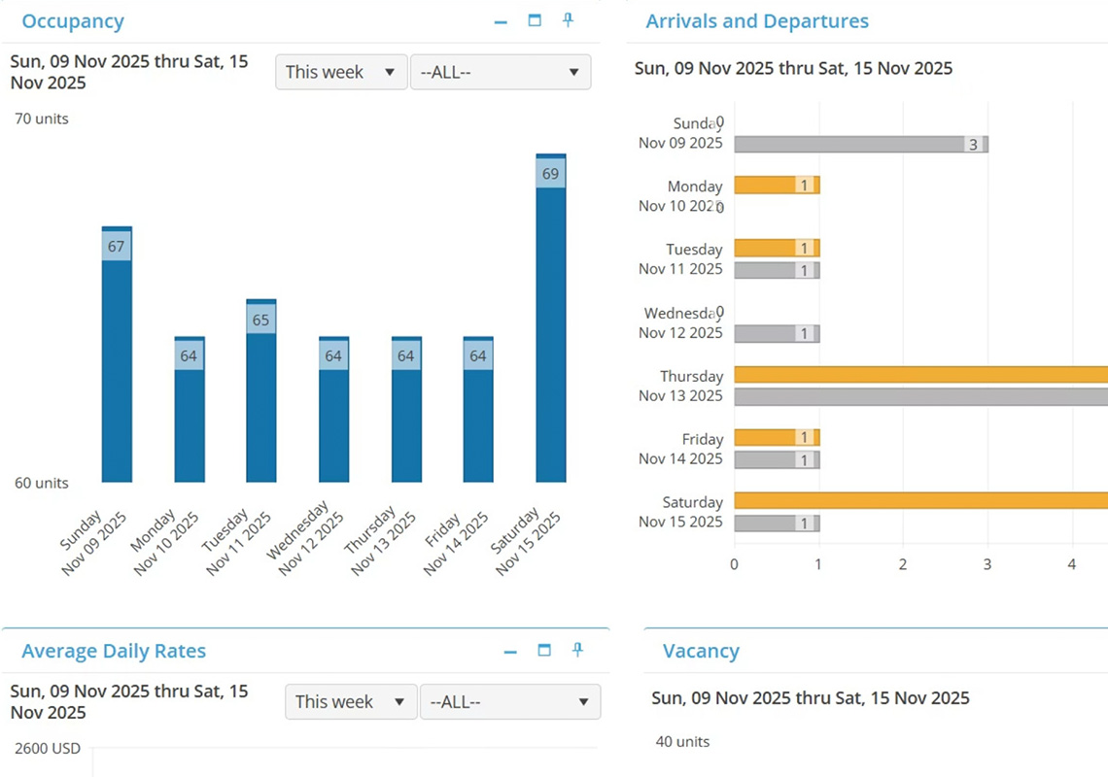Viewport: 1108px width, 777px height.
Task: Pin the Occupancy panel
Action: tap(569, 20)
